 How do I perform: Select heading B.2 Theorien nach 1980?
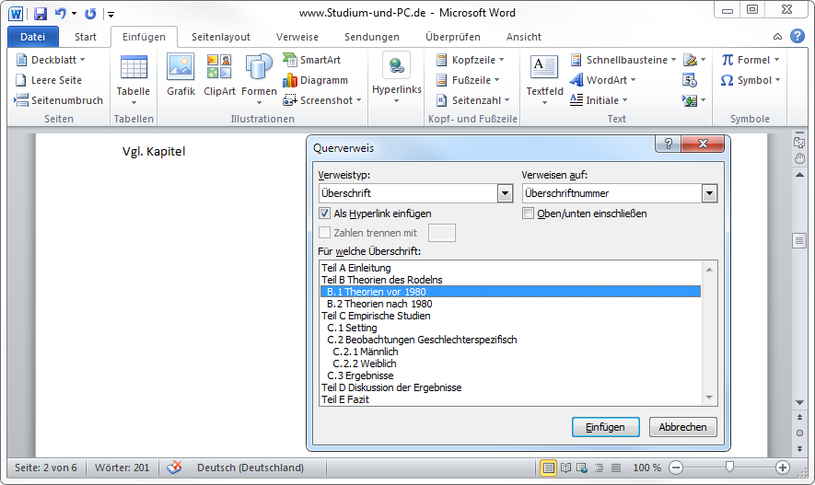coord(510,304)
